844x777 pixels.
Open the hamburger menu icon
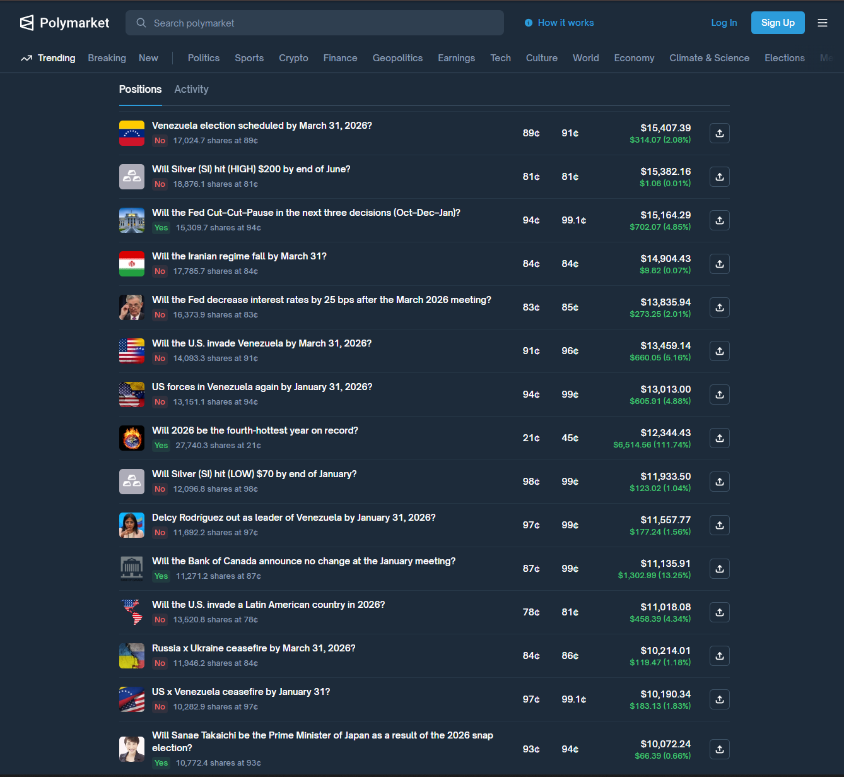(823, 23)
